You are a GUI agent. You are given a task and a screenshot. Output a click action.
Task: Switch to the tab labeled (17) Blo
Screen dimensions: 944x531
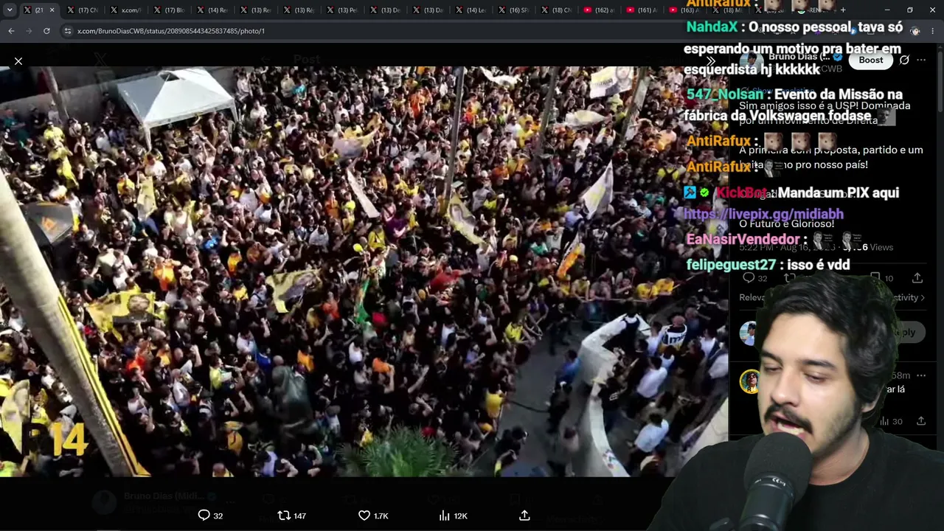click(169, 10)
